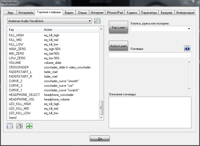Switch to the Звук tab
200x146 pixels.
pos(10,13)
